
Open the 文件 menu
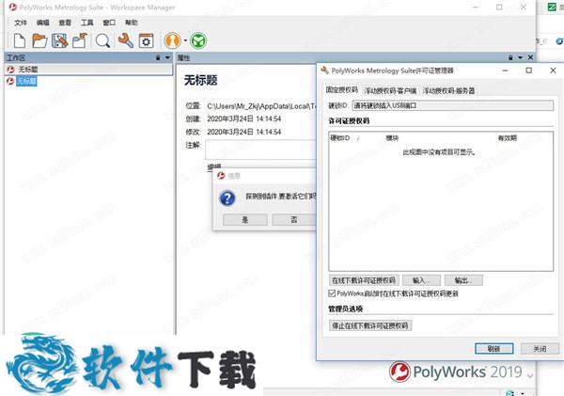[x=21, y=23]
